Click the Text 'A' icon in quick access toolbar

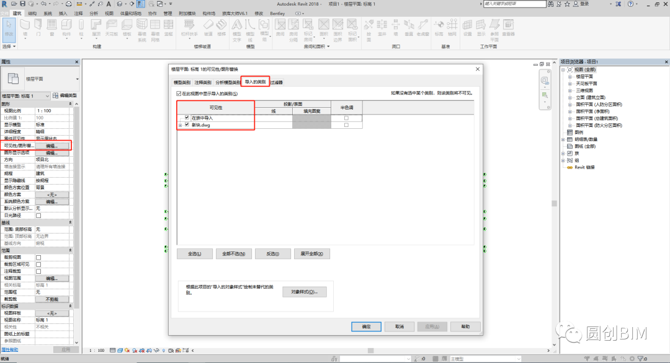109,4
